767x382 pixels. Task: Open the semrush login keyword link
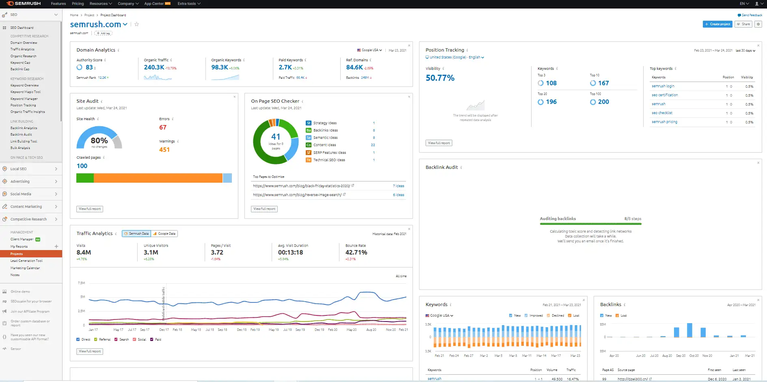pyautogui.click(x=663, y=86)
